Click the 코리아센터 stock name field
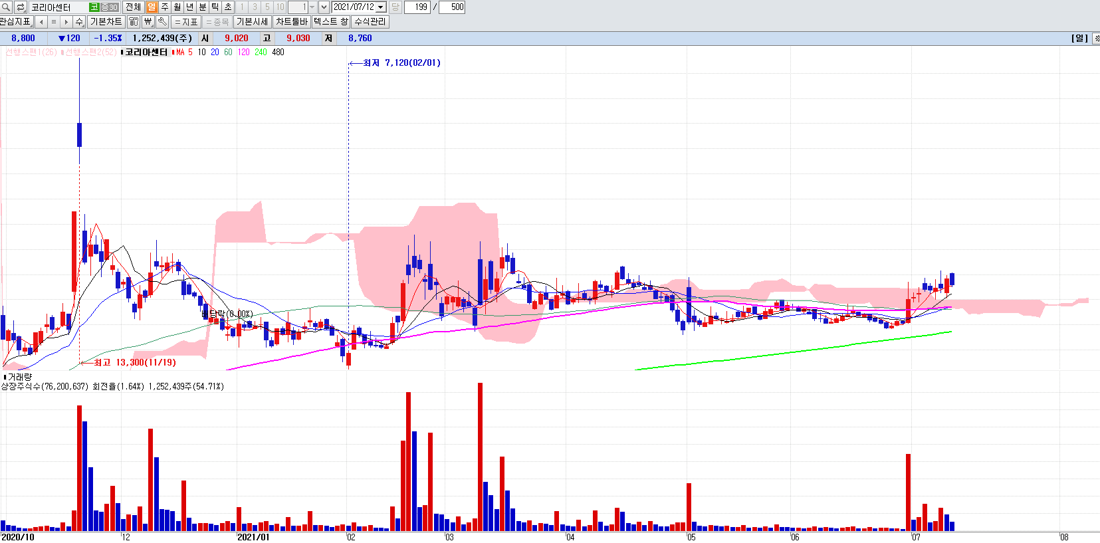 click(58, 7)
